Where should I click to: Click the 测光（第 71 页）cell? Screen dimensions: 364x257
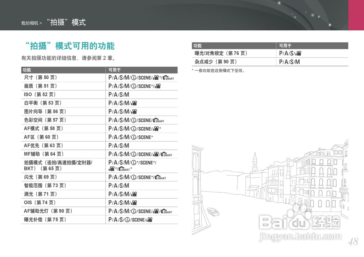click(63, 194)
